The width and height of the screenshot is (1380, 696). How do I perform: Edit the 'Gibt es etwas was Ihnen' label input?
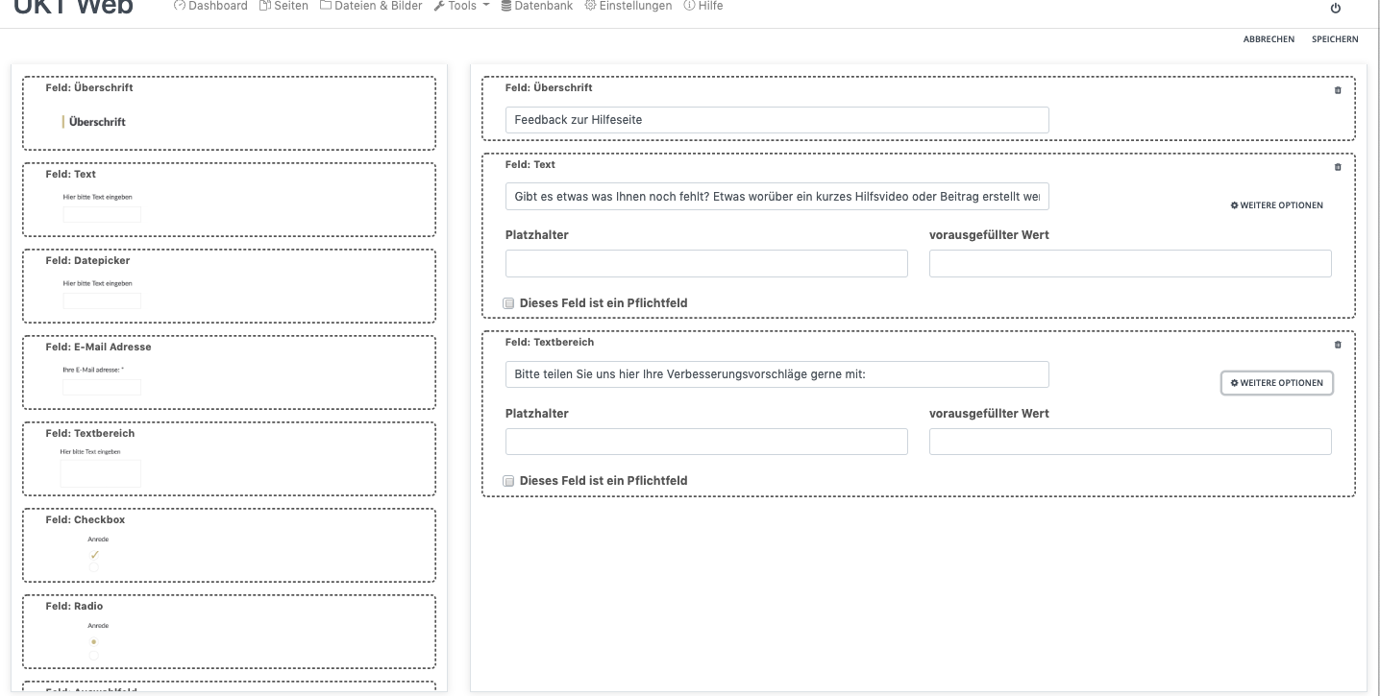[777, 196]
